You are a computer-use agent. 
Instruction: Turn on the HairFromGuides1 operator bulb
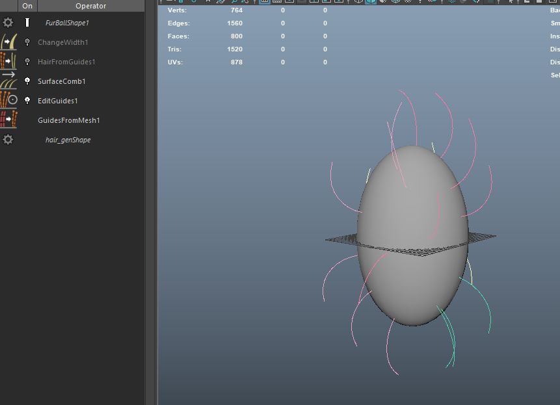click(x=27, y=62)
